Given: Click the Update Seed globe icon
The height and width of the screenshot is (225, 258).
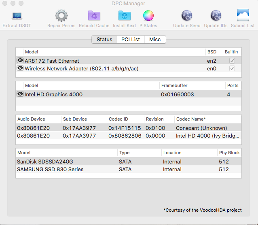Looking at the screenshot, I should point(186,16).
